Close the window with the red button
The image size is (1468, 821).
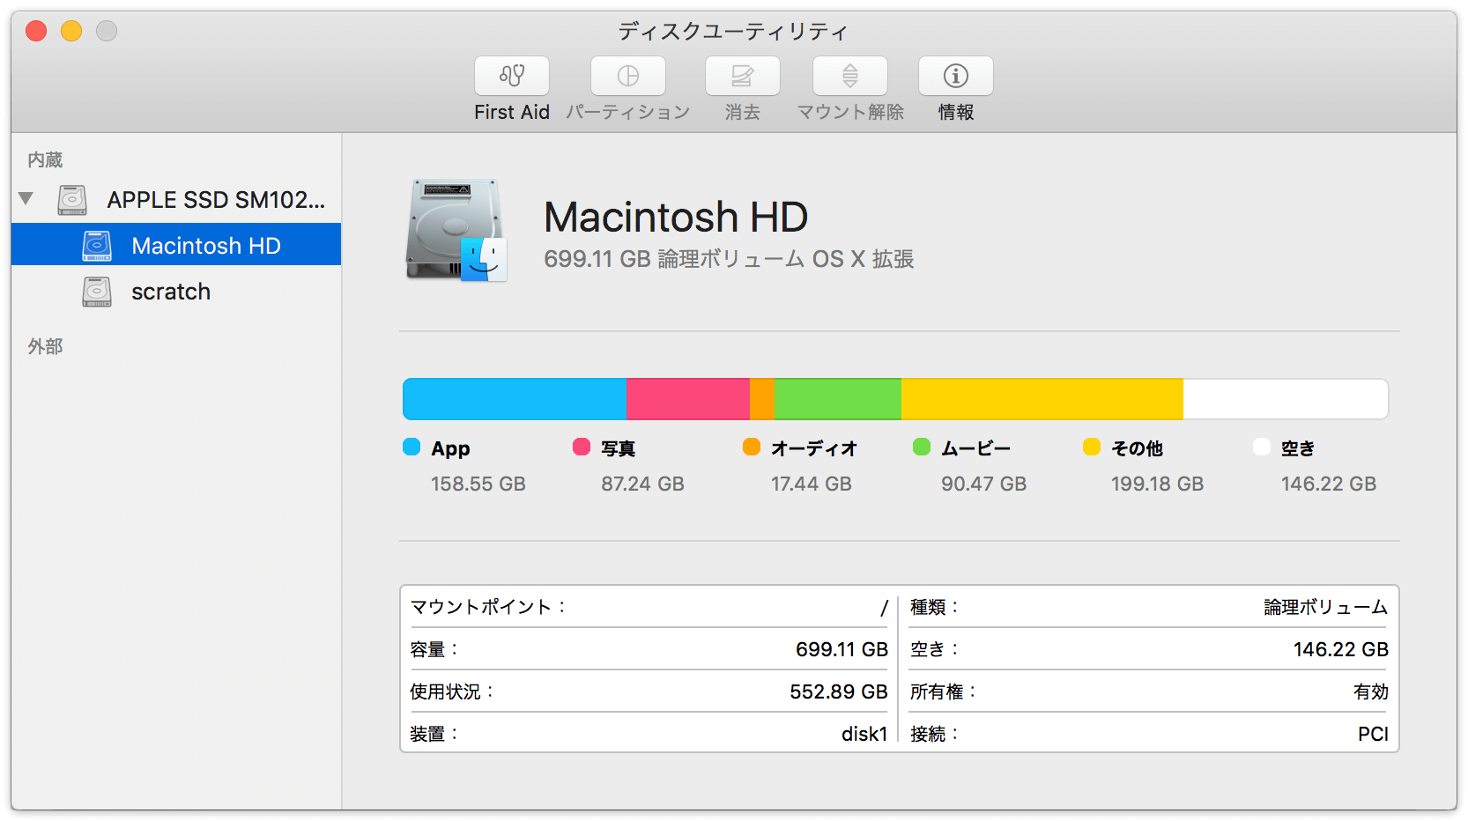(x=36, y=31)
